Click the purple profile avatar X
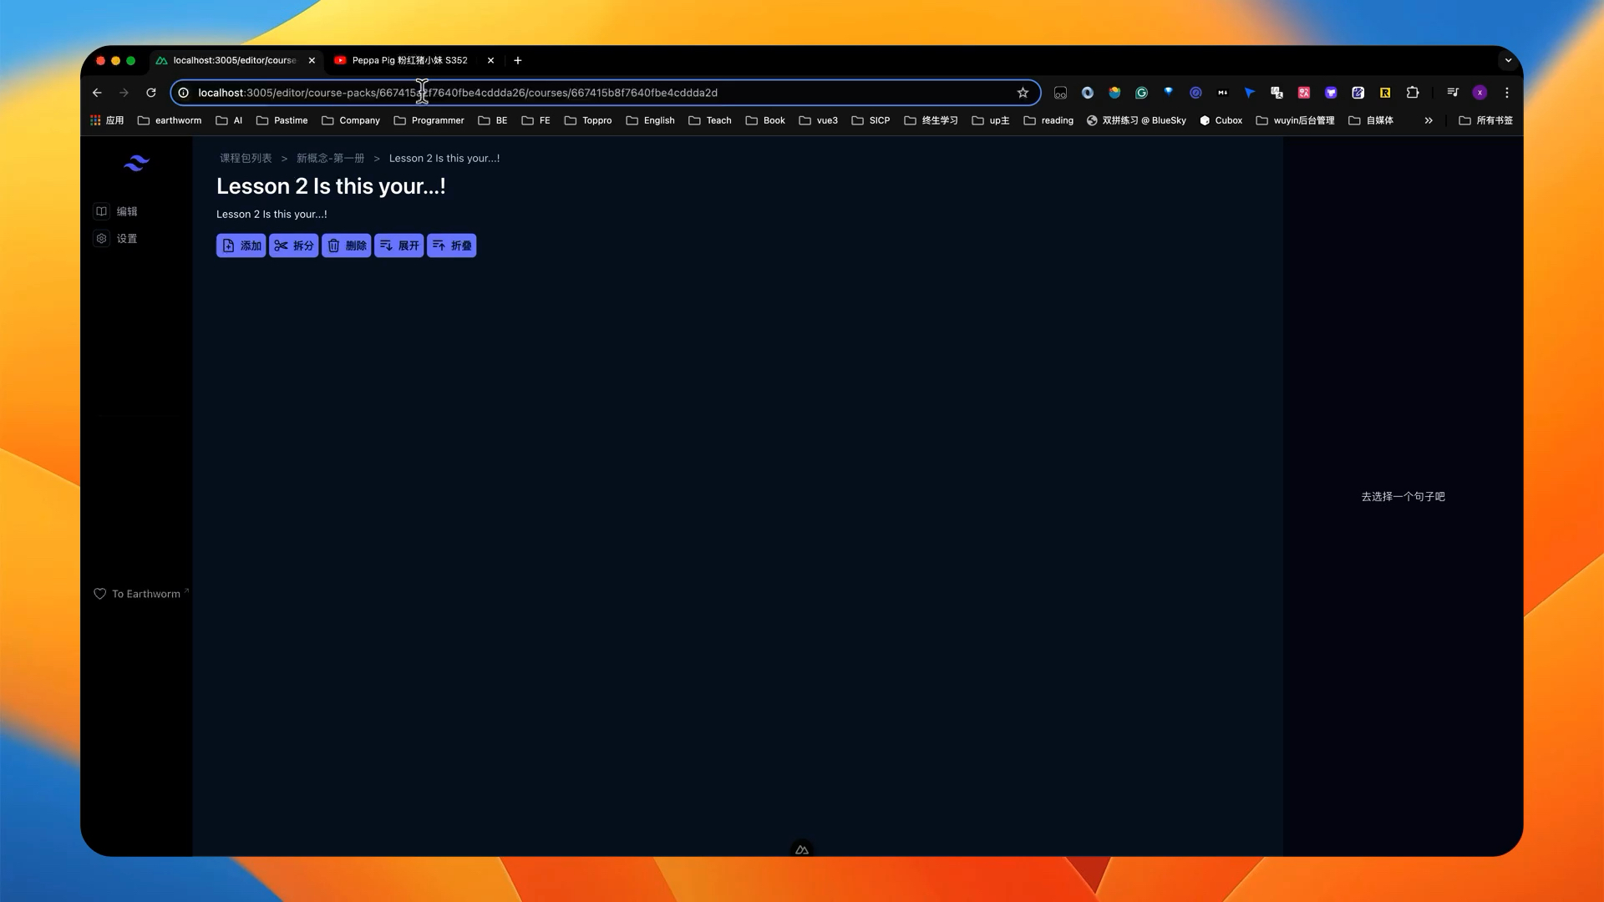The width and height of the screenshot is (1604, 902). (x=1480, y=93)
